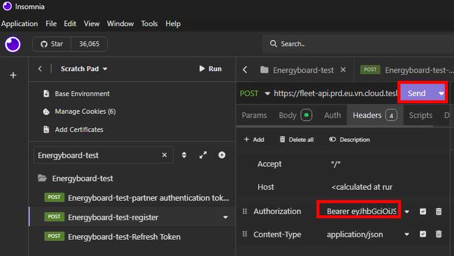Click the sort order icon
This screenshot has width=454, height=256.
coord(184,155)
